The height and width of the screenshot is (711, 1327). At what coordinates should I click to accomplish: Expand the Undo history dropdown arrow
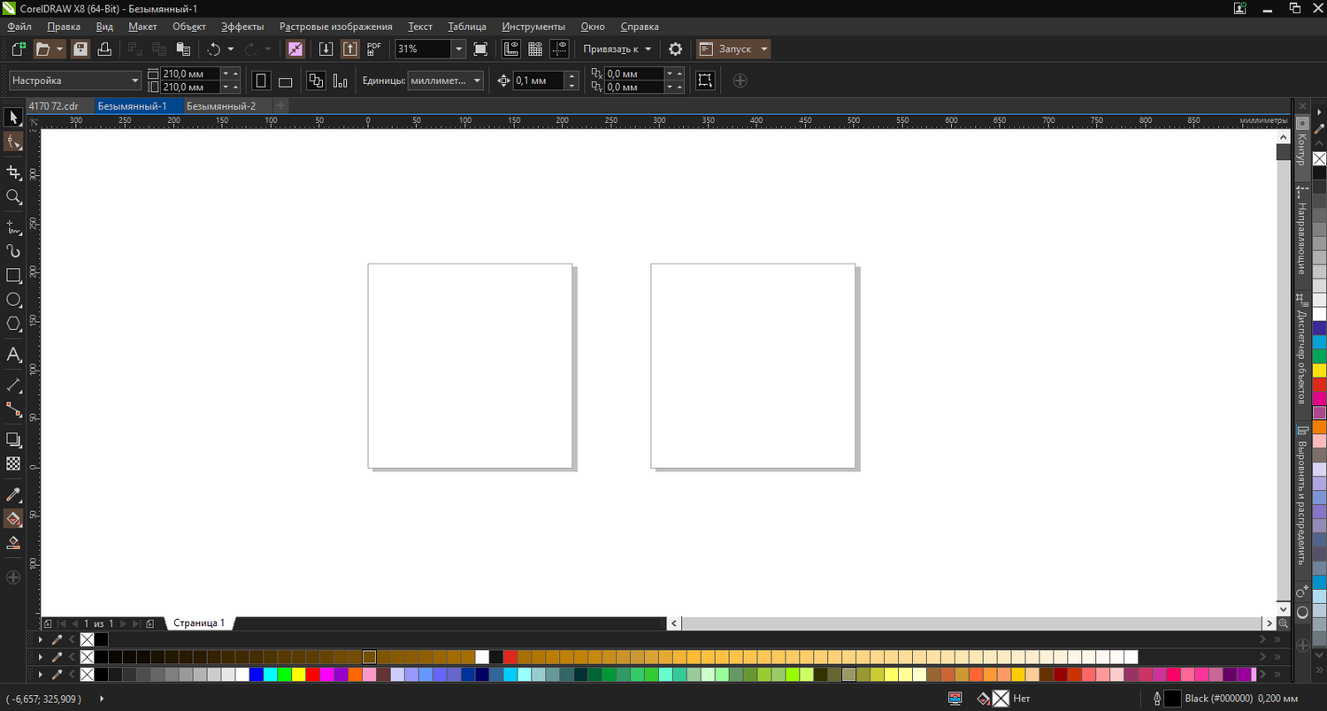point(231,50)
